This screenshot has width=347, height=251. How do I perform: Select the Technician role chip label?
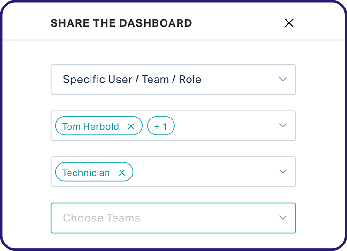86,173
